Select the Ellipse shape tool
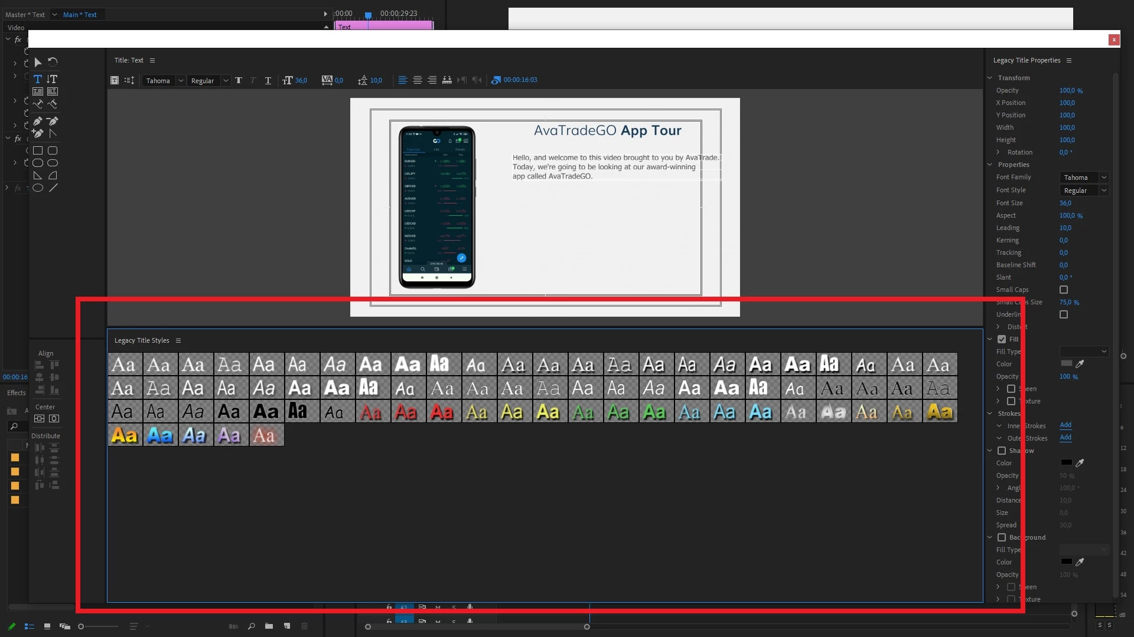1134x637 pixels. point(37,188)
